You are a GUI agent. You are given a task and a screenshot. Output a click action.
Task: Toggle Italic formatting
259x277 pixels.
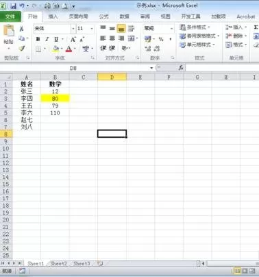(x=47, y=39)
